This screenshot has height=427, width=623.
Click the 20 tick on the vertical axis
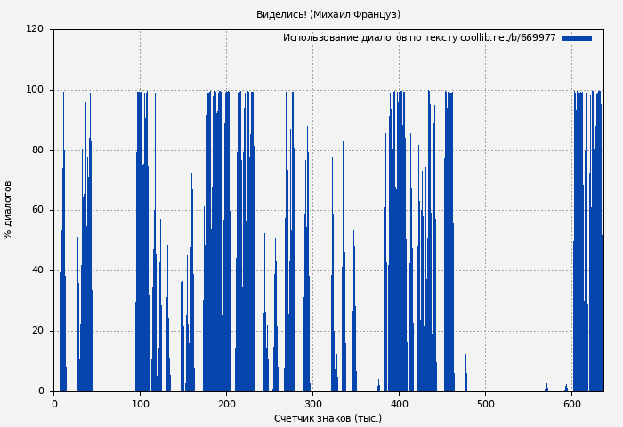click(x=37, y=331)
